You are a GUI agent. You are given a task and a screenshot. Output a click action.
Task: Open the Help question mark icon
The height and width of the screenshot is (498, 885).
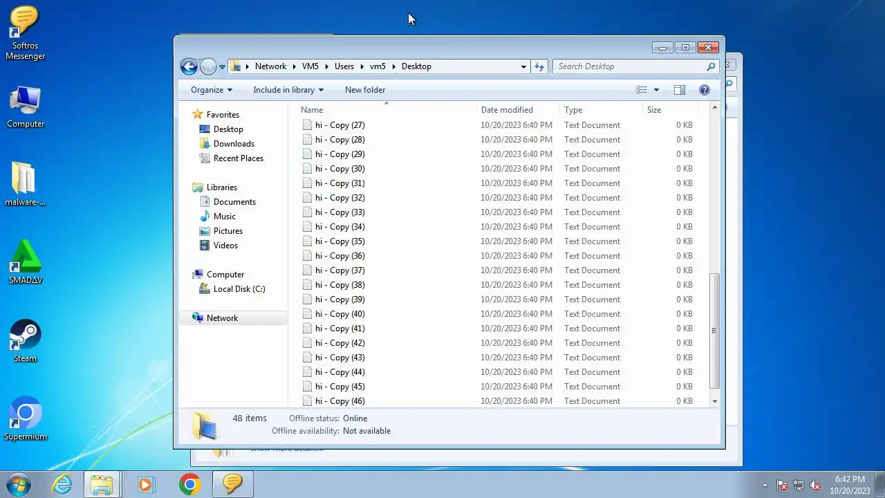(x=705, y=90)
